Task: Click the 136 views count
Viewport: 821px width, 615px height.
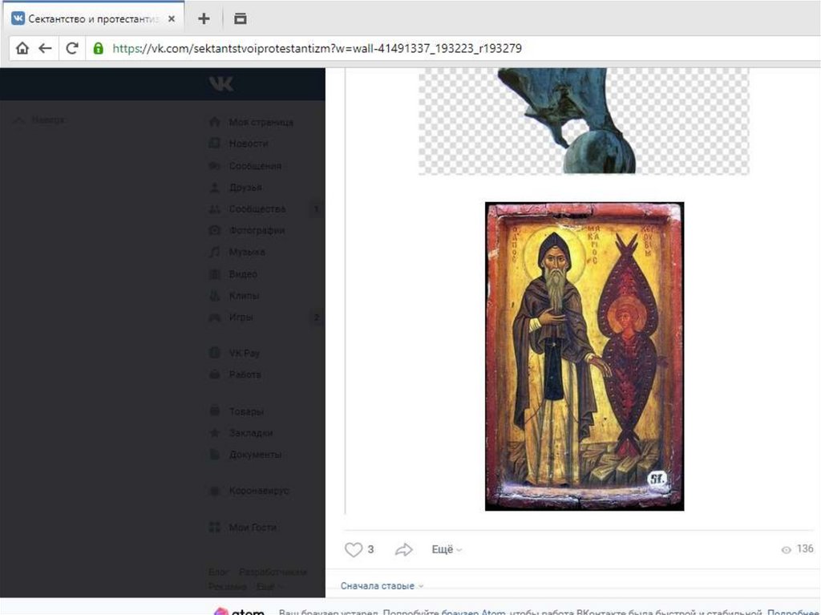Action: [805, 549]
